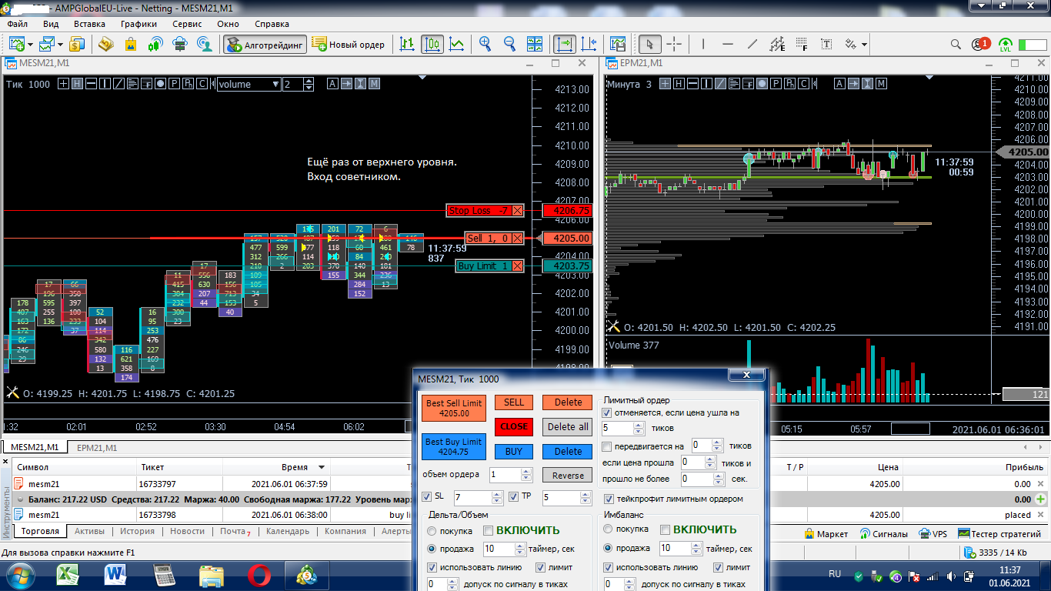Open Opera browser from the taskbar
This screenshot has width=1051, height=591.
coord(259,575)
